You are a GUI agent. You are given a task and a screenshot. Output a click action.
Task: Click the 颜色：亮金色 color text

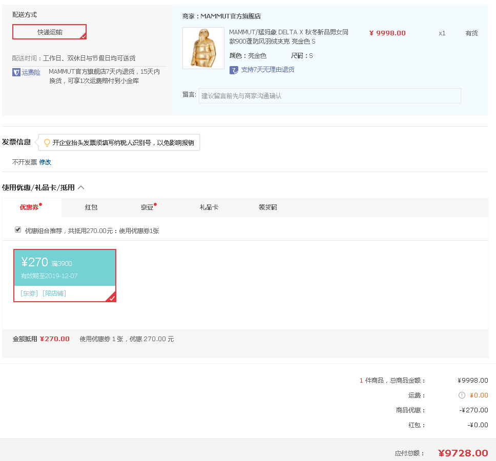(x=247, y=56)
